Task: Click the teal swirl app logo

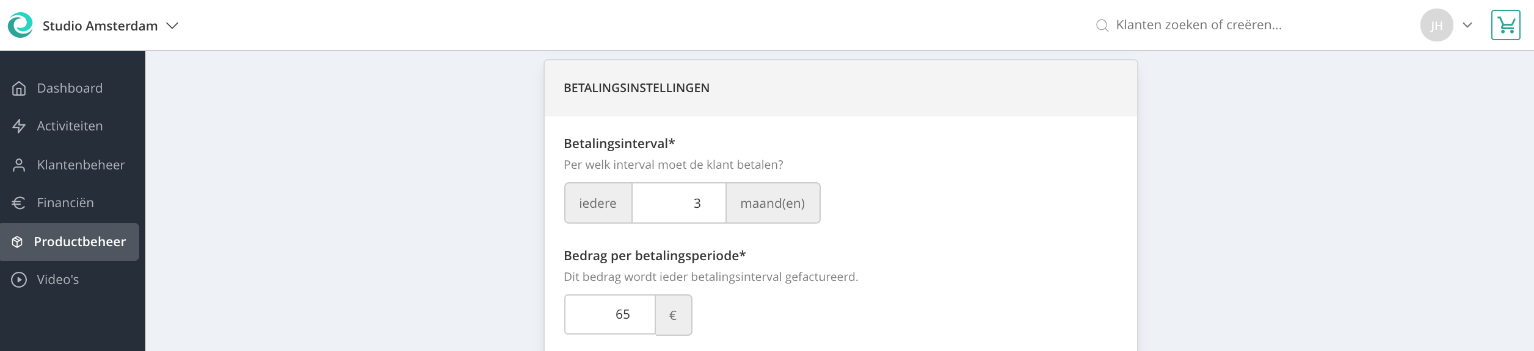Action: [x=20, y=25]
